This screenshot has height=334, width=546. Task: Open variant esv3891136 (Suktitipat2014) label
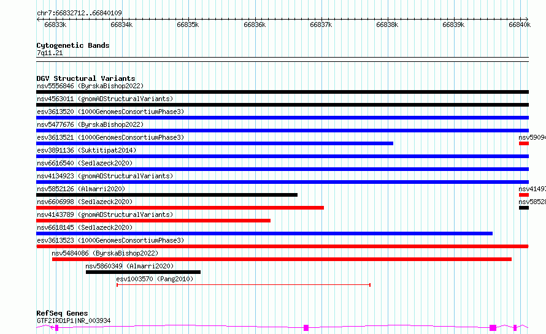tap(87, 150)
